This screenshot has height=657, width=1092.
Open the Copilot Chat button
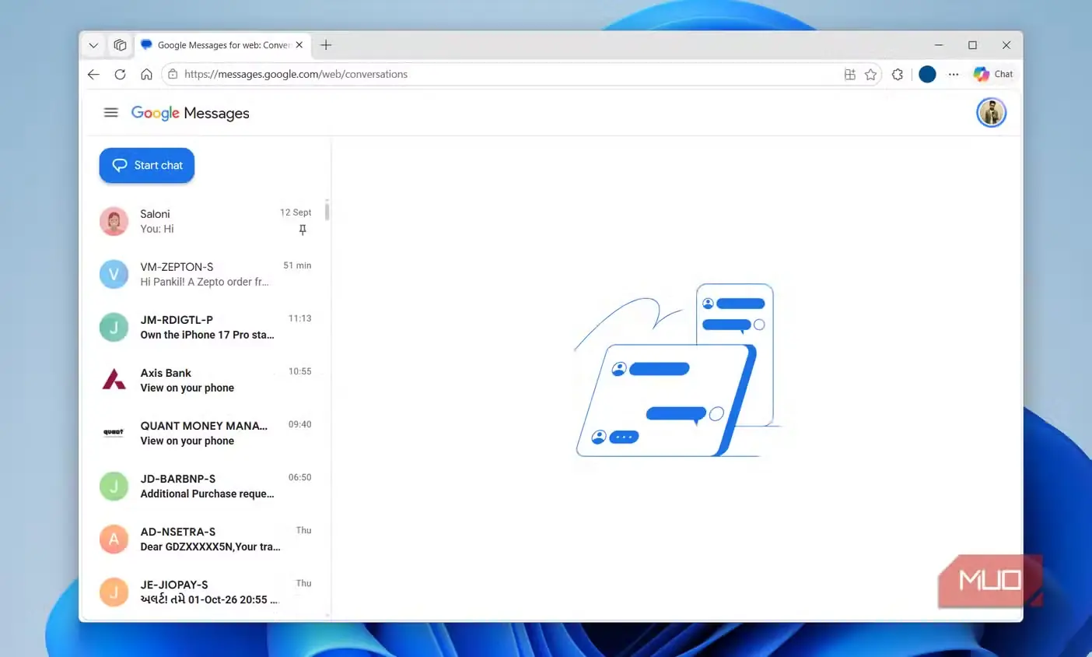coord(993,74)
